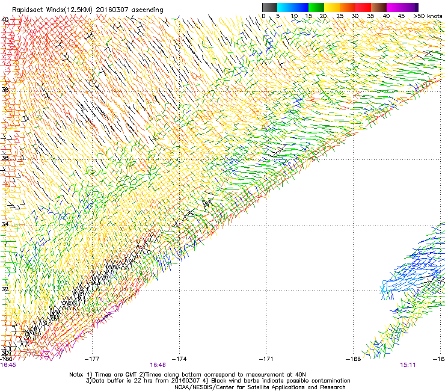Click the green 15-20 knots color swatch
The height and width of the screenshot is (391, 445).
[316, 7]
